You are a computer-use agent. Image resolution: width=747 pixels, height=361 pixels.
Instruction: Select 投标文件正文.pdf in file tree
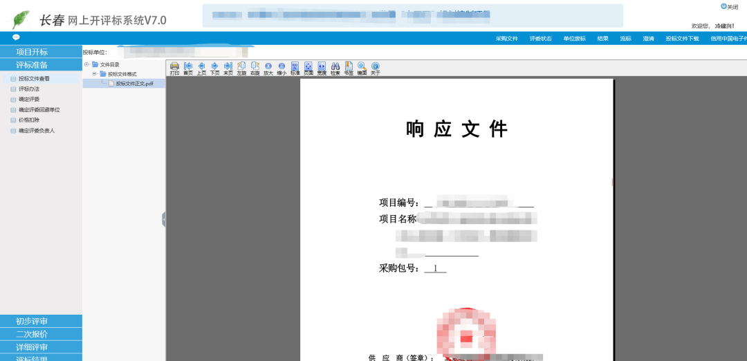[134, 84]
